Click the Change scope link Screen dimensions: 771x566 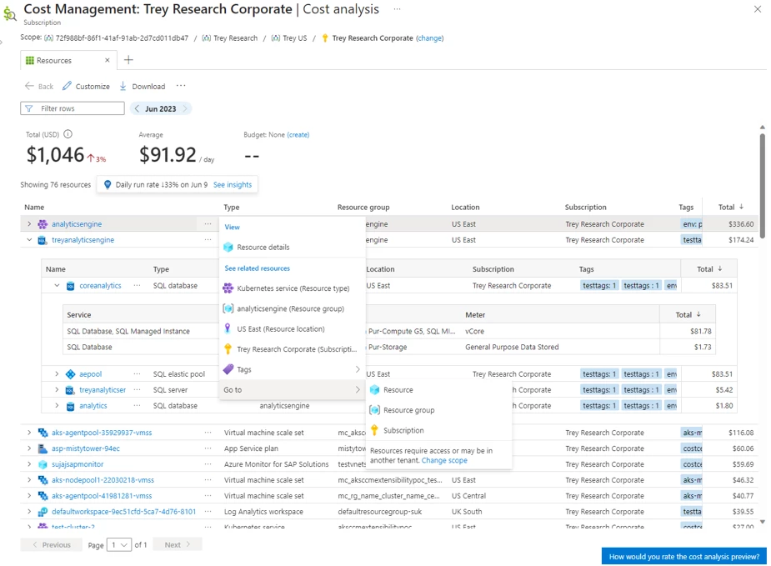(x=444, y=460)
